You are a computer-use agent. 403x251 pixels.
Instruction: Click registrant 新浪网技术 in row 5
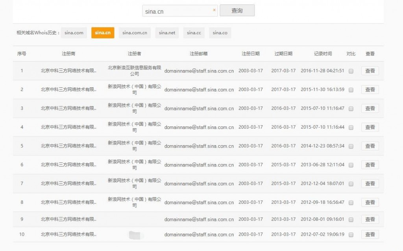pyautogui.click(x=135, y=146)
